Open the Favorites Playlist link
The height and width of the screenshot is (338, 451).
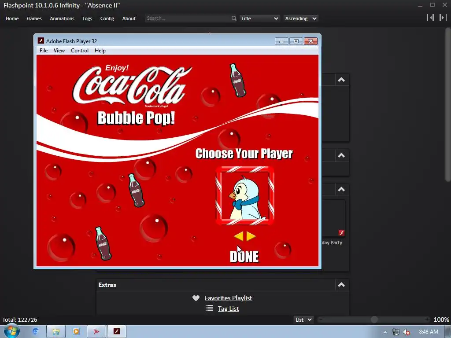click(229, 298)
